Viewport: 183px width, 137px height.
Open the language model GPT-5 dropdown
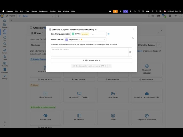88,34
